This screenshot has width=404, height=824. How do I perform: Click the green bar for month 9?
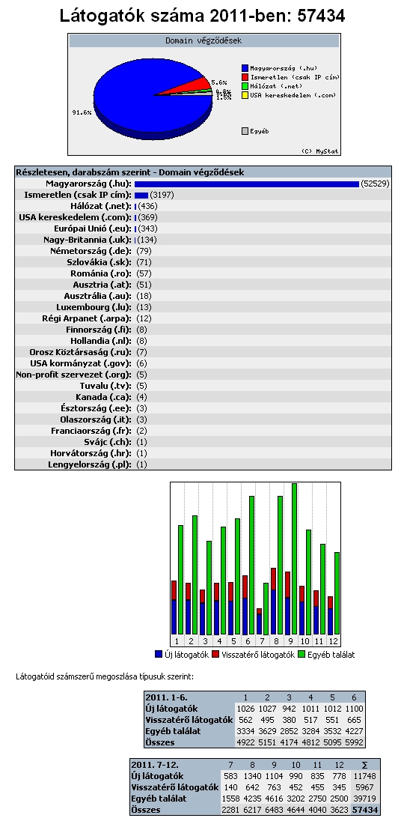point(294,559)
